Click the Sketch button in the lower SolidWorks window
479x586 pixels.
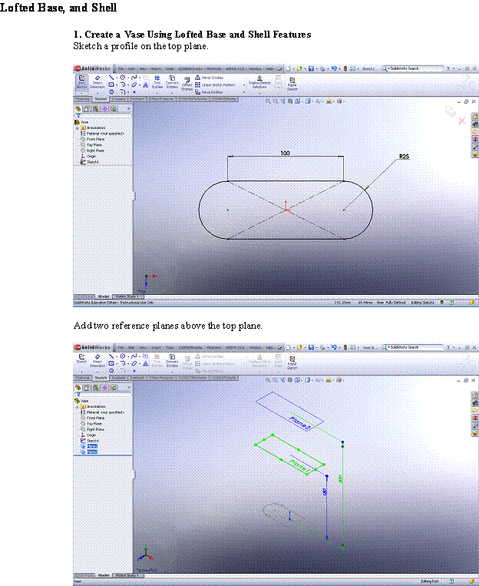[81, 358]
